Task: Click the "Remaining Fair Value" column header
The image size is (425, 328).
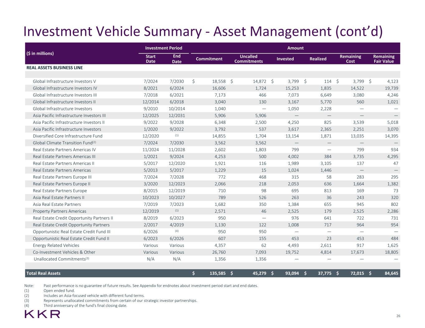Action: (384, 59)
